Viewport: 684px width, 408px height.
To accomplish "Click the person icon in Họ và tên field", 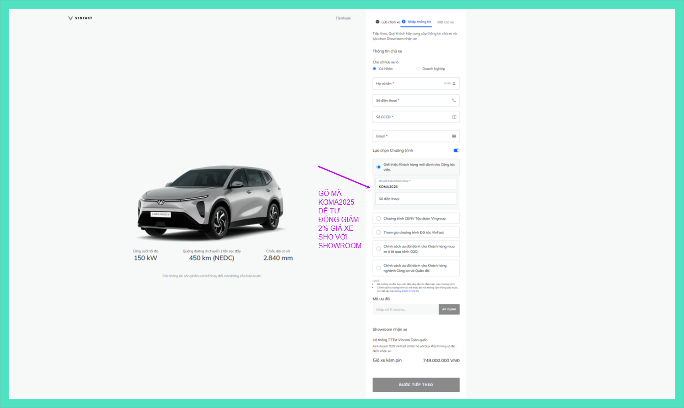I will 454,83.
